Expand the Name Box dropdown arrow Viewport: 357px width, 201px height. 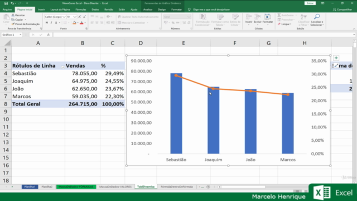click(21, 35)
